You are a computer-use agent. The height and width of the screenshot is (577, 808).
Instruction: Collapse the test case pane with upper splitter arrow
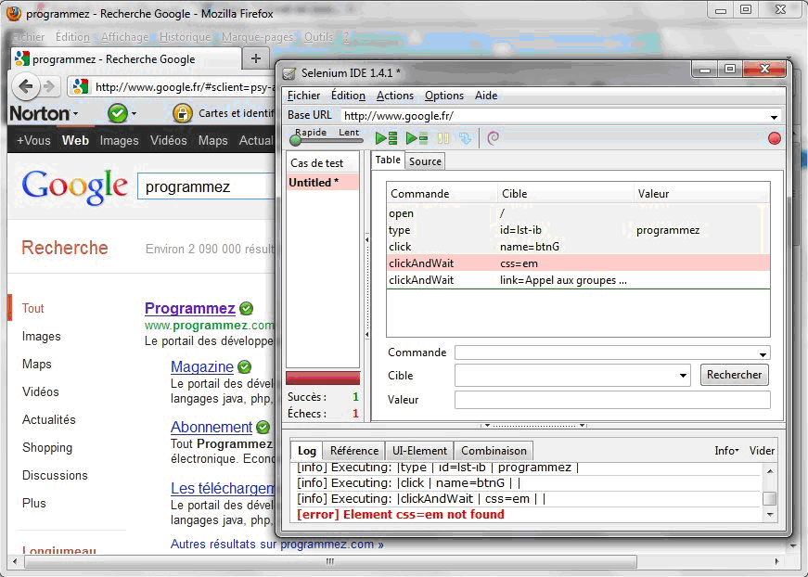[x=367, y=239]
